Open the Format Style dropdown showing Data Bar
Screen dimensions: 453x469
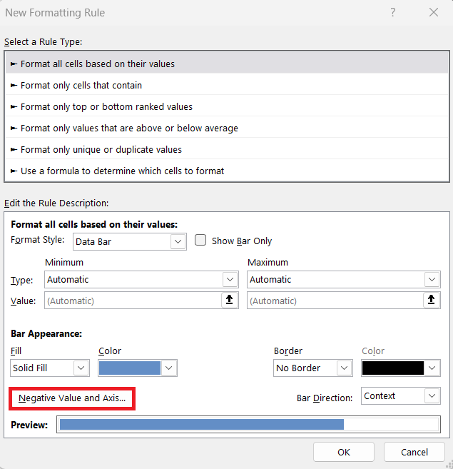click(130, 241)
